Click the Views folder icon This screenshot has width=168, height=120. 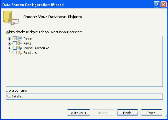20,43
